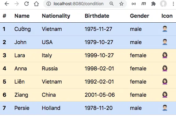Image resolution: width=176 pixels, height=116 pixels.
Task: Click the Icon column header
Action: pos(167,16)
